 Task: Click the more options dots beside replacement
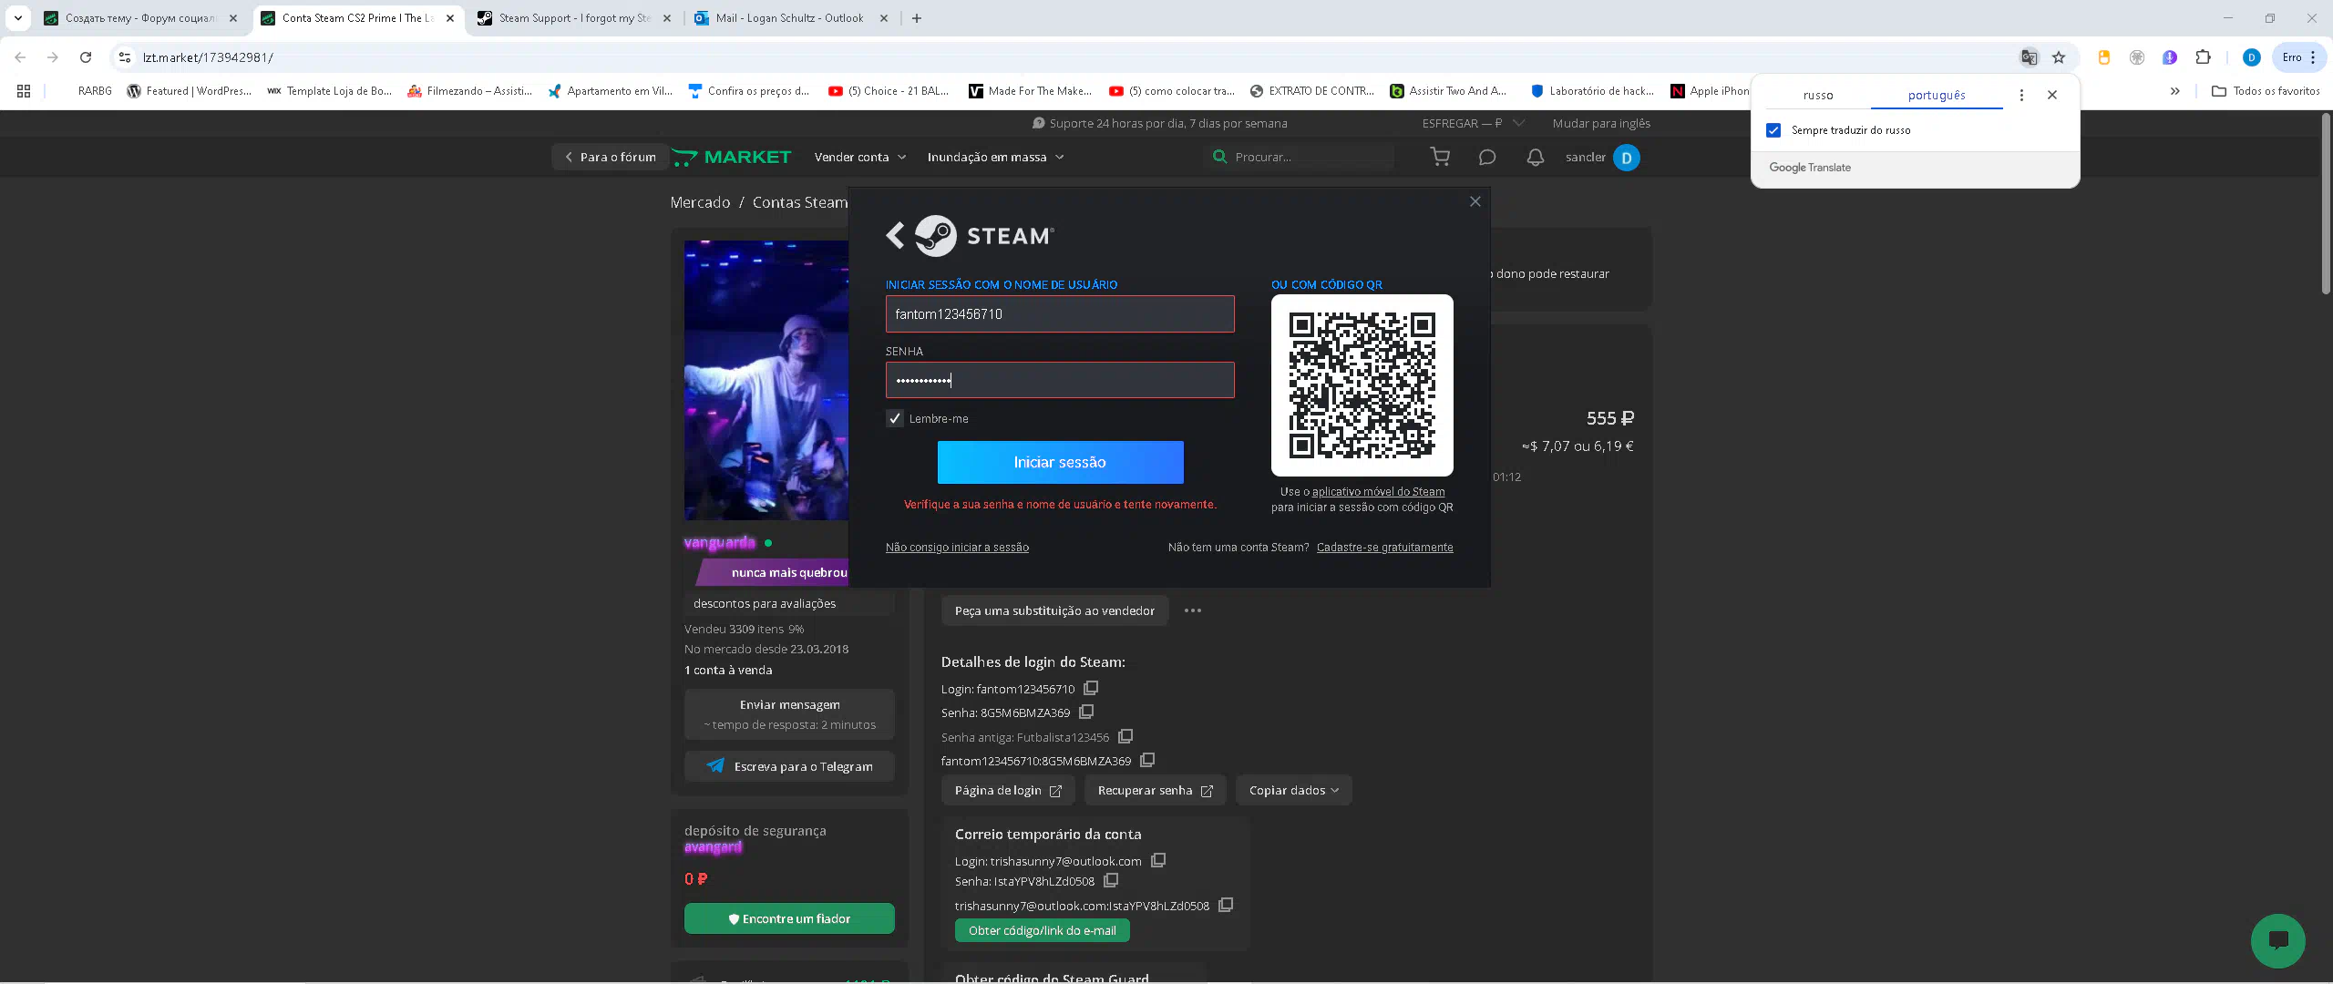1193,610
